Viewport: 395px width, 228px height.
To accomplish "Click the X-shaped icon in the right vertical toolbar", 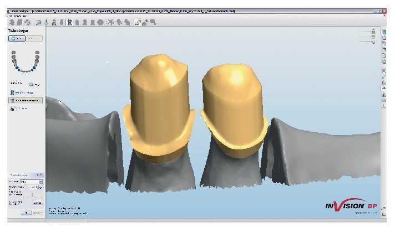I will click(384, 71).
